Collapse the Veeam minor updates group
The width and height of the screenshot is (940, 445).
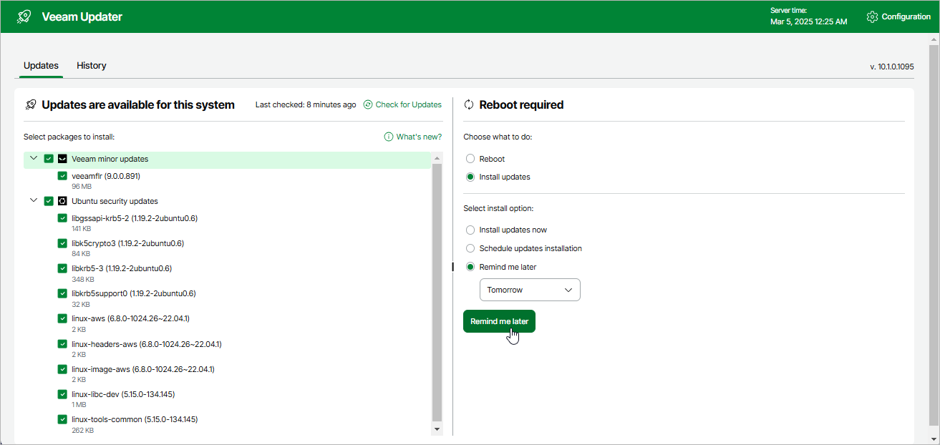click(x=34, y=158)
